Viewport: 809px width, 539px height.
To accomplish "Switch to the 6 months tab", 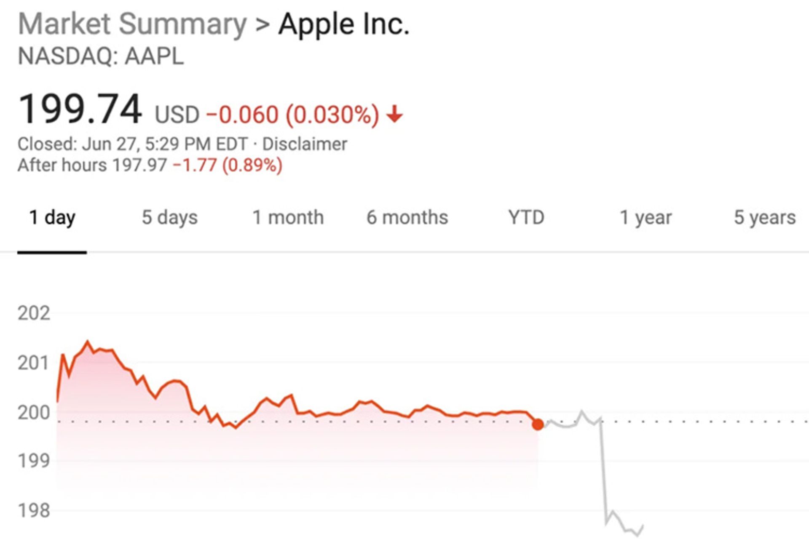I will tap(407, 218).
